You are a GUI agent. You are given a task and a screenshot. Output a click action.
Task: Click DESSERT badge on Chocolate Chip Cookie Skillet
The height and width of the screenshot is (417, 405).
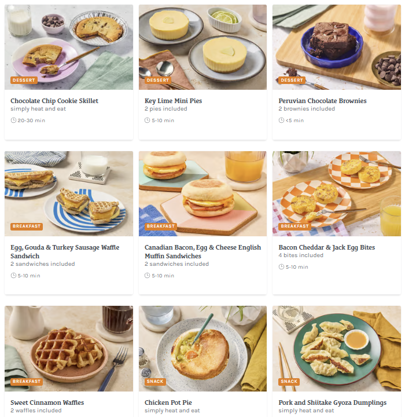[24, 80]
